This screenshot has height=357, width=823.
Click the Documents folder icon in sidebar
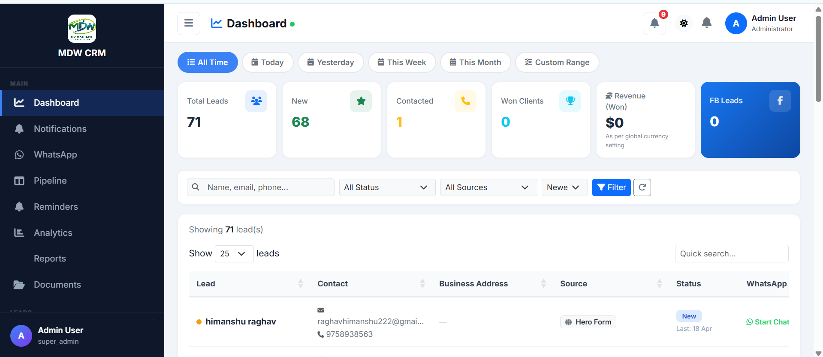coord(19,285)
